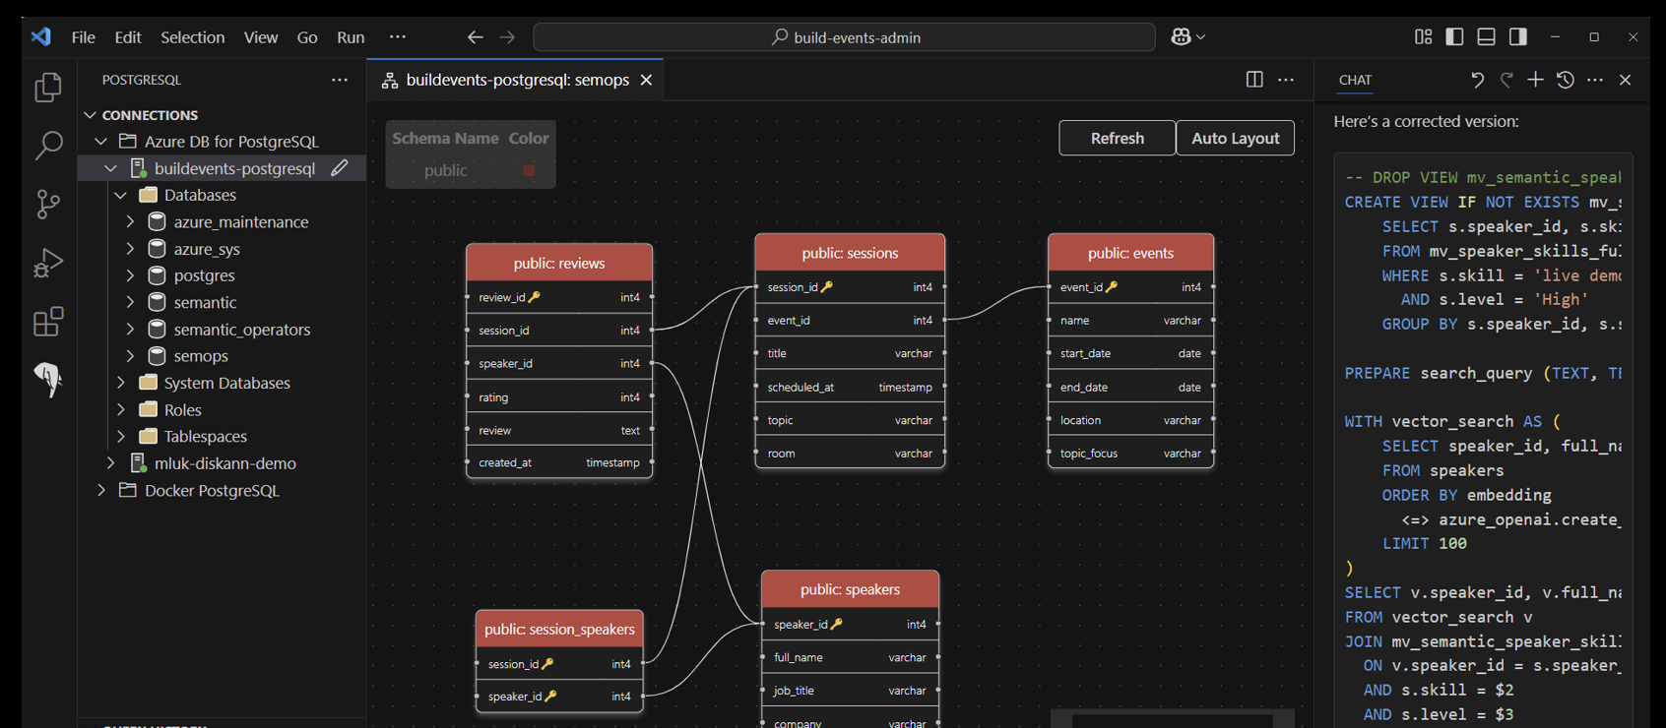Open the Go menu
This screenshot has width=1666, height=728.
pos(307,37)
